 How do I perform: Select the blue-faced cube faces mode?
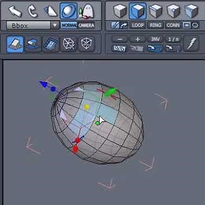click(x=138, y=11)
